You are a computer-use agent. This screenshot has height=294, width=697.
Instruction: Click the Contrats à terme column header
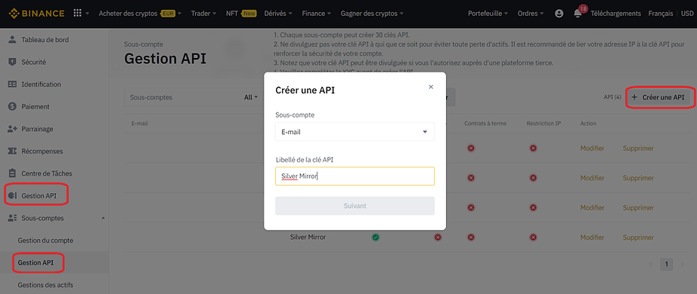click(485, 124)
